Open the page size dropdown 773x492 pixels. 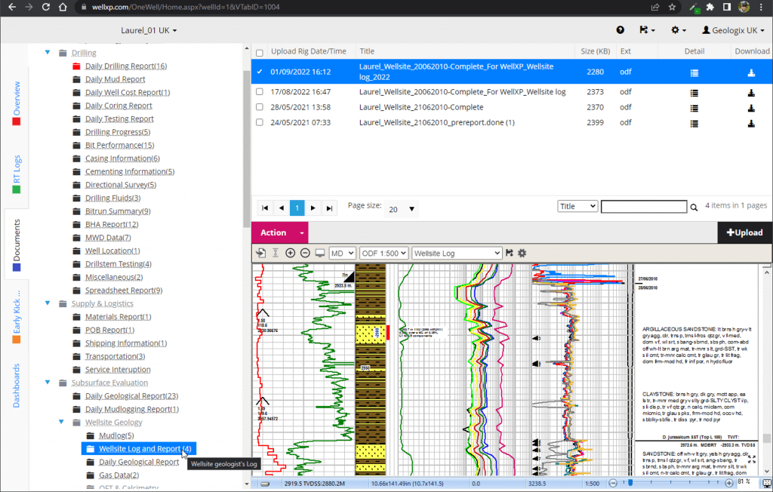(402, 209)
